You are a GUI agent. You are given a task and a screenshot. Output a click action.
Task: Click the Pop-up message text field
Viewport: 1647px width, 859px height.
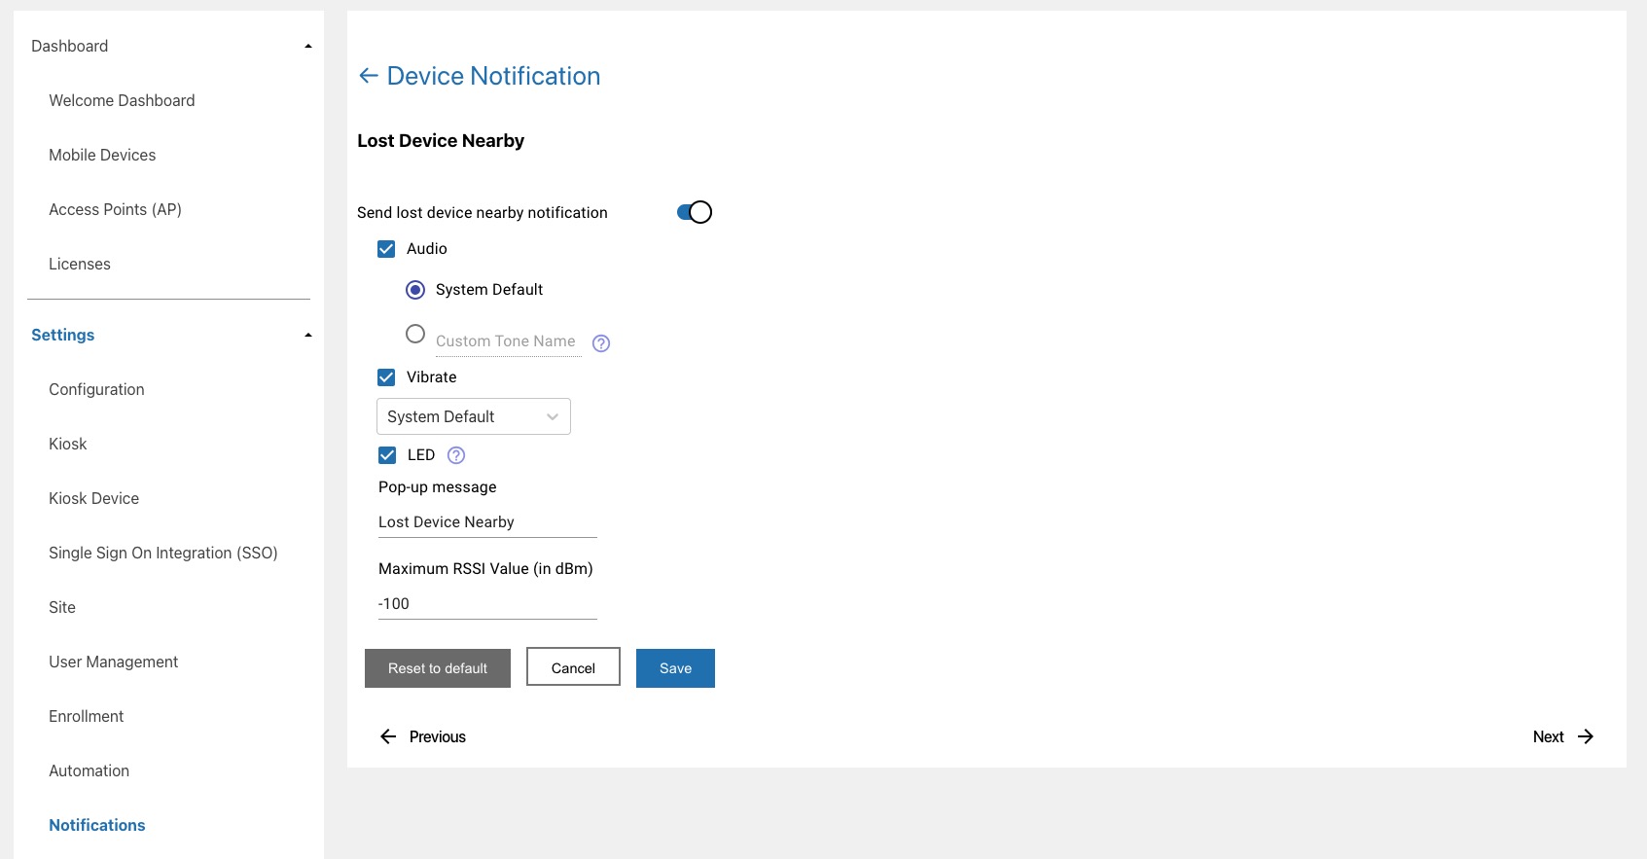point(486,522)
